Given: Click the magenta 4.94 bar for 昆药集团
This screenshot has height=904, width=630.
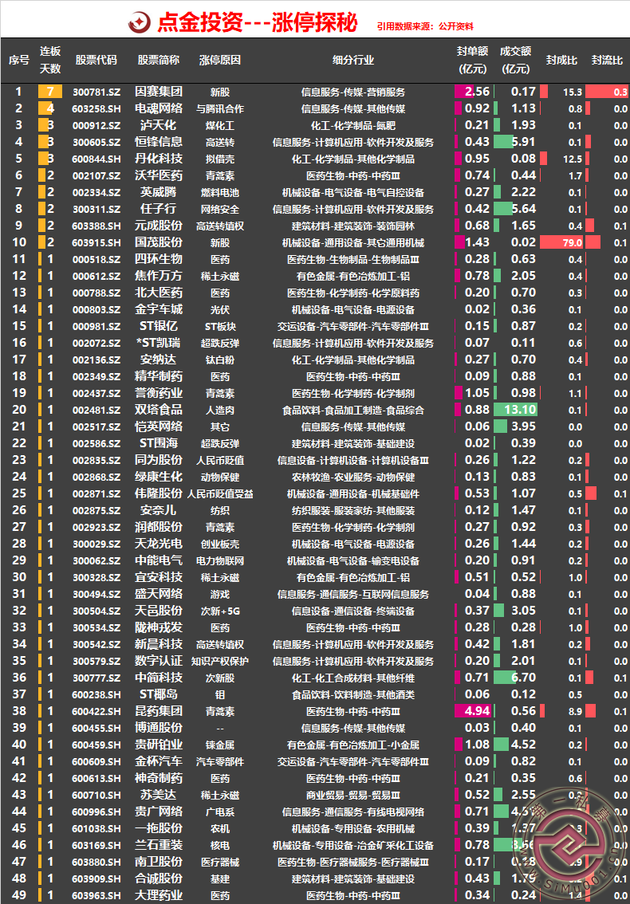Looking at the screenshot, I should click(x=471, y=711).
